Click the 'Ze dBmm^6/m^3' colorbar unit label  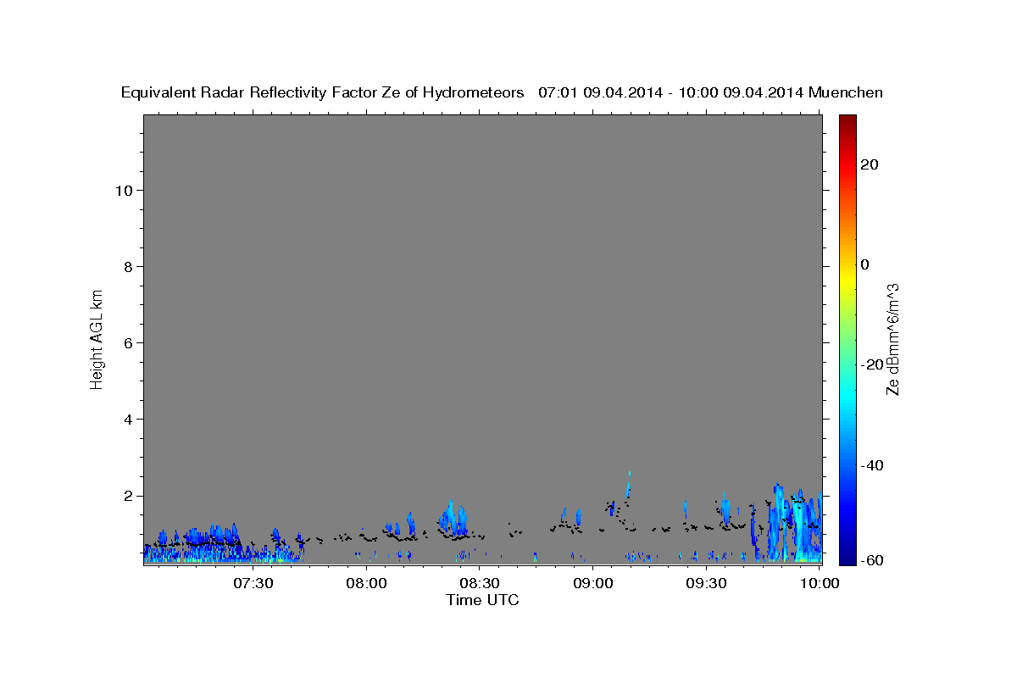click(892, 339)
